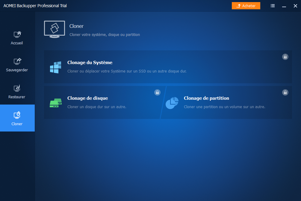Click the Cloner monitor header icon
301x201 pixels.
(55, 29)
